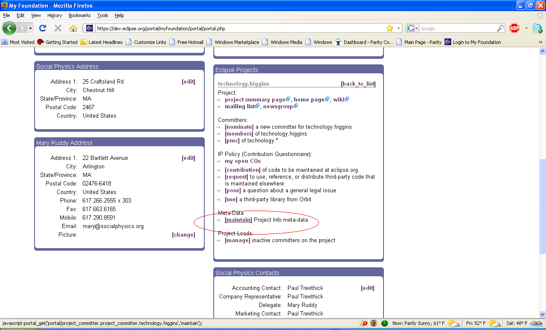
Task: Click the status bar Firefox-like round icon
Action: tap(374, 323)
